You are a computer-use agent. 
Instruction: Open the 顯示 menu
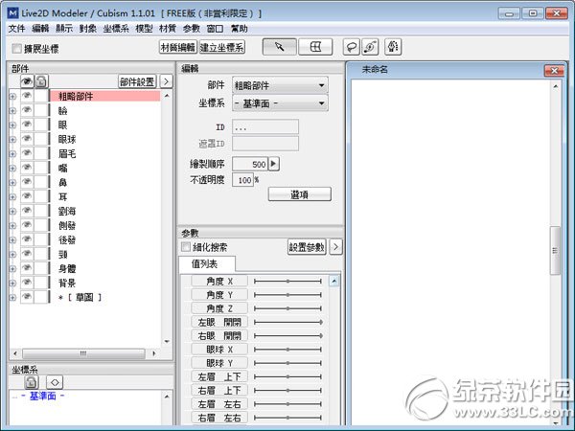64,29
